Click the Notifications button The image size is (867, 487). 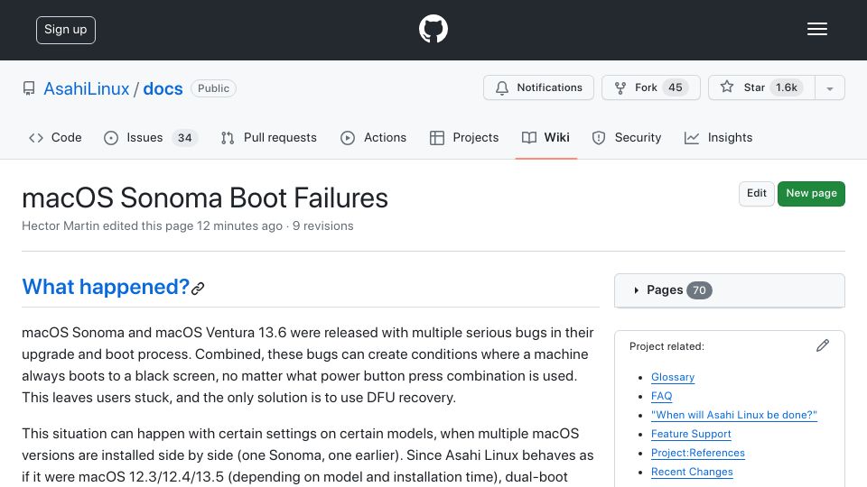pyautogui.click(x=538, y=87)
